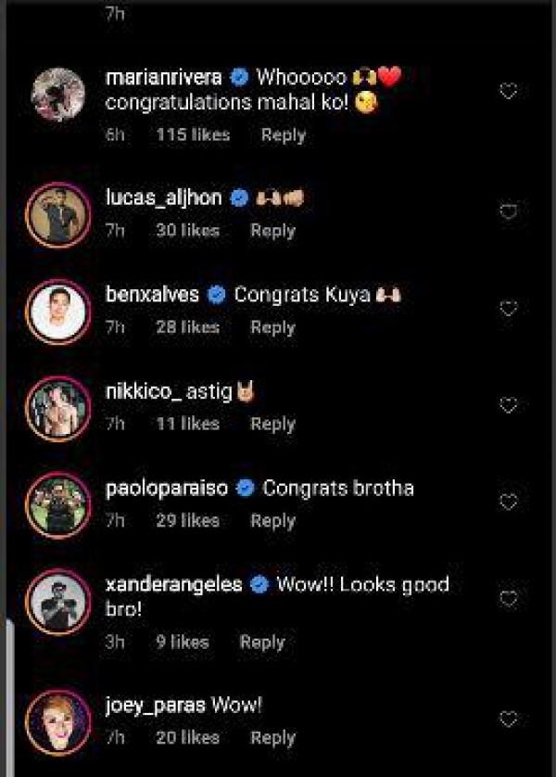
Task: Reply to lucas_aljhon's comment
Action: click(x=272, y=230)
